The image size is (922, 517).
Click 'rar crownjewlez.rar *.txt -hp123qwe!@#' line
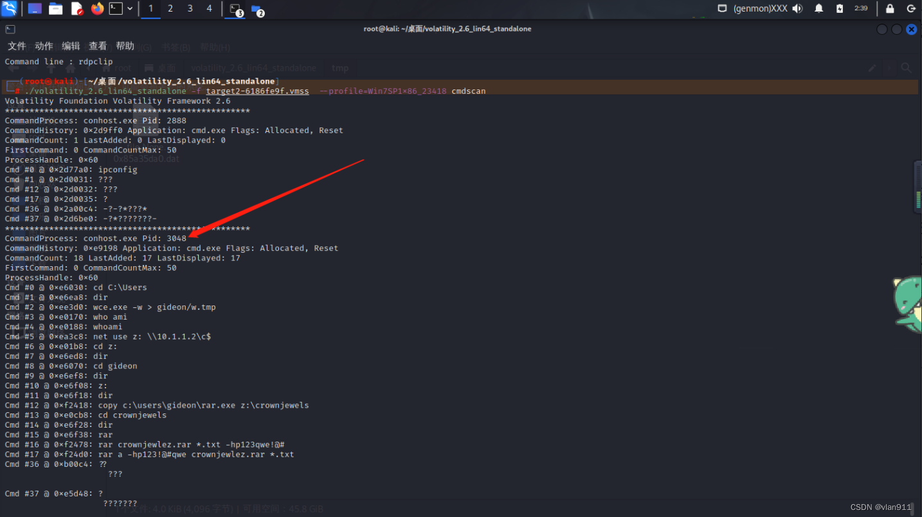[145, 444]
